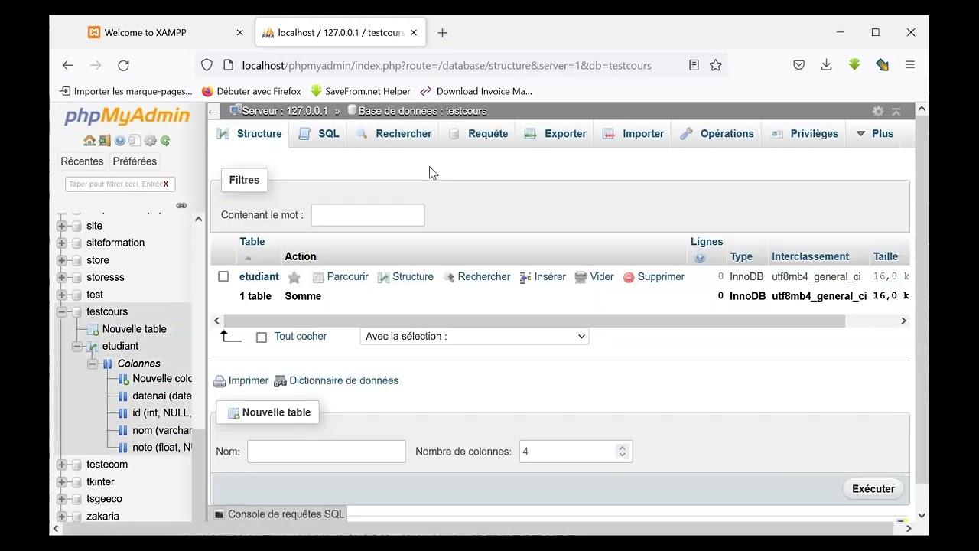Click Vider link for etudiant
The image size is (979, 551).
pos(594,277)
